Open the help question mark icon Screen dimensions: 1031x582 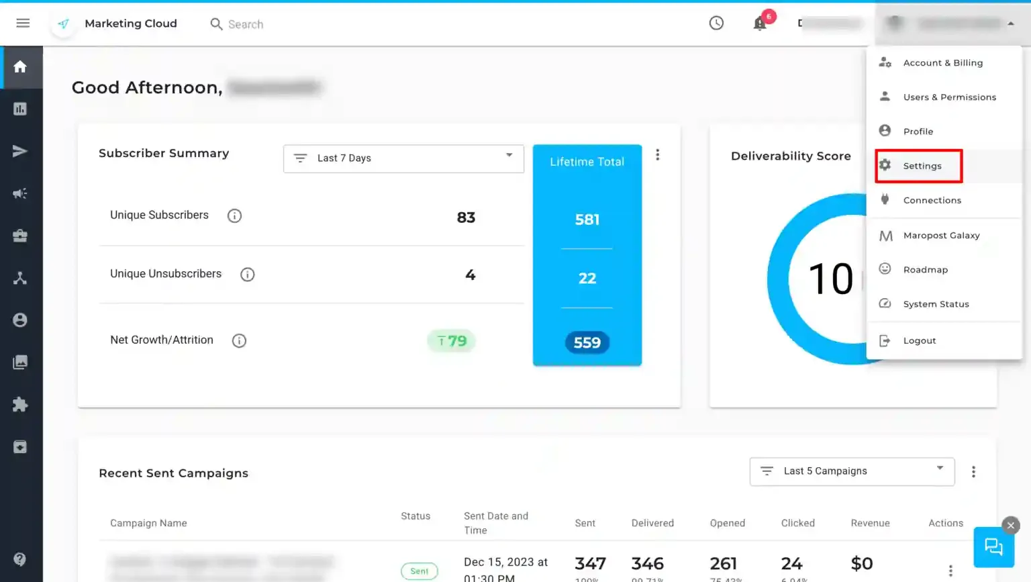point(20,559)
